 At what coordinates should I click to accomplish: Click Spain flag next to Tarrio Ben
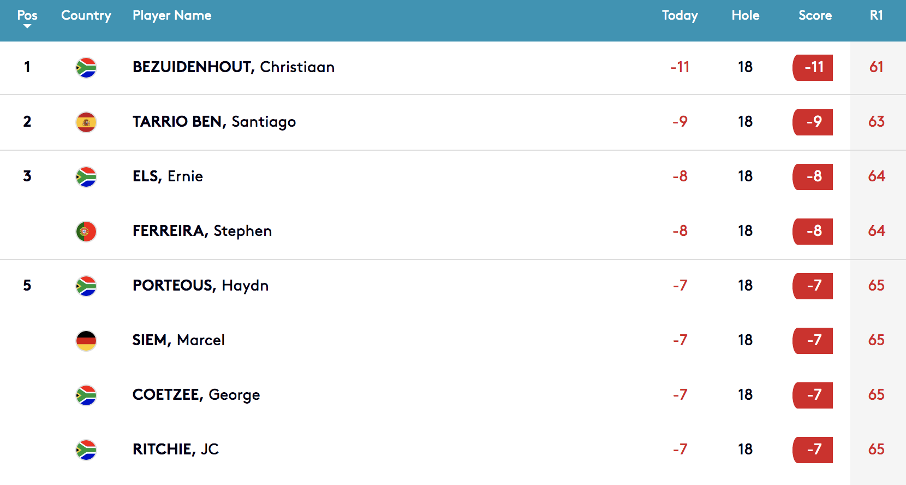click(x=86, y=122)
